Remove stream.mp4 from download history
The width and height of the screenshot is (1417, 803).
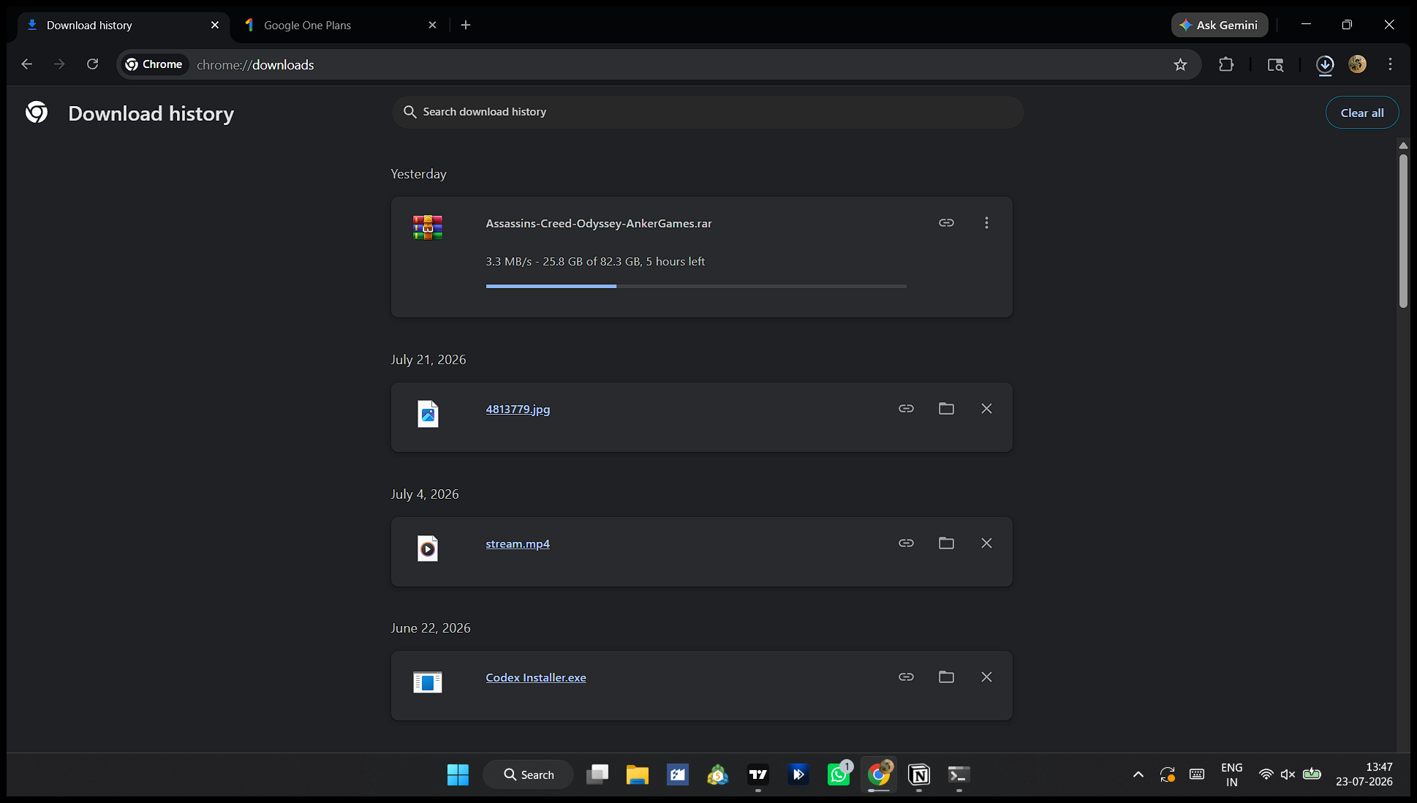pyautogui.click(x=986, y=543)
